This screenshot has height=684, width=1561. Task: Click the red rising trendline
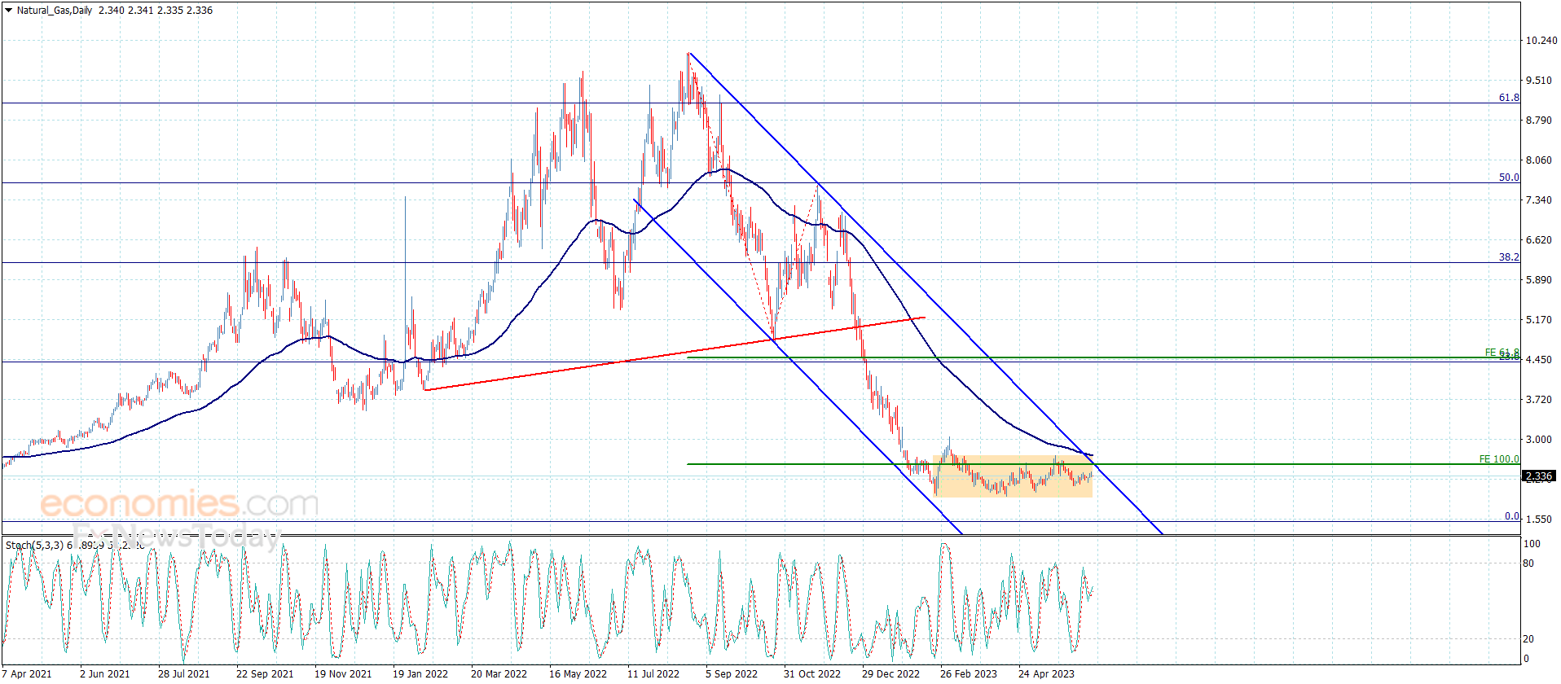click(x=675, y=353)
